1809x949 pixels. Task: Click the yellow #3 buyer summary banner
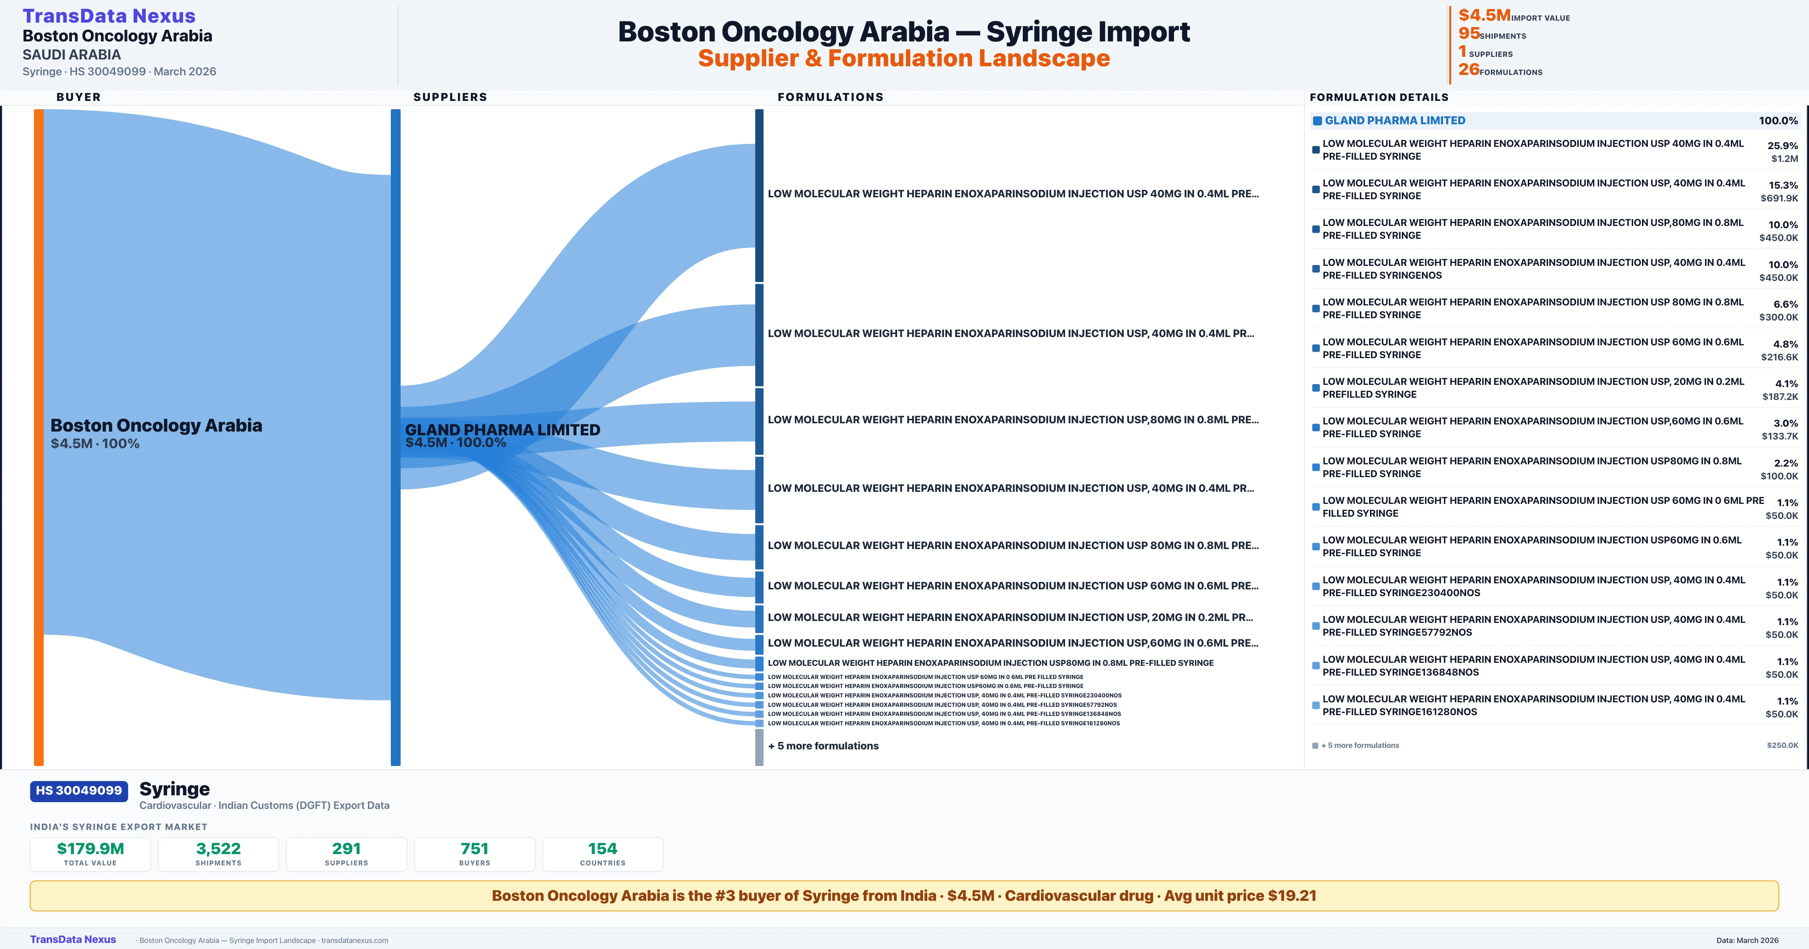[904, 896]
